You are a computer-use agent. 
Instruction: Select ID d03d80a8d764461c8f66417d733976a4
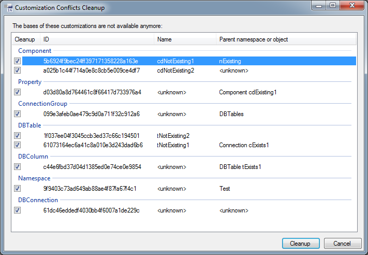[x=92, y=92]
